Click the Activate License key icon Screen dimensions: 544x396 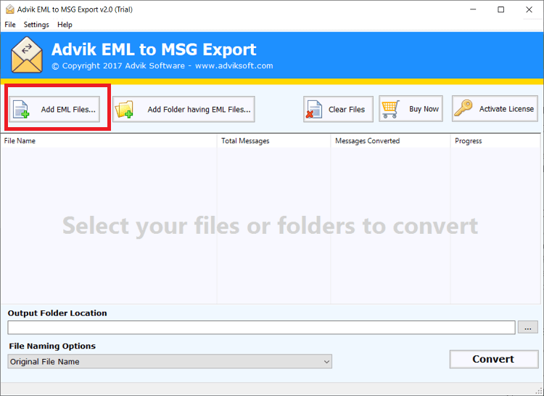click(x=463, y=108)
